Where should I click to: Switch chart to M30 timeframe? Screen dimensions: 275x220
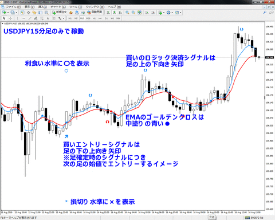coord(88,18)
